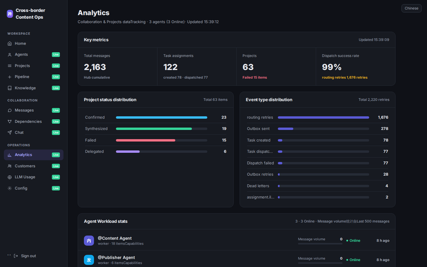Open Agents via its person icon

[10, 55]
